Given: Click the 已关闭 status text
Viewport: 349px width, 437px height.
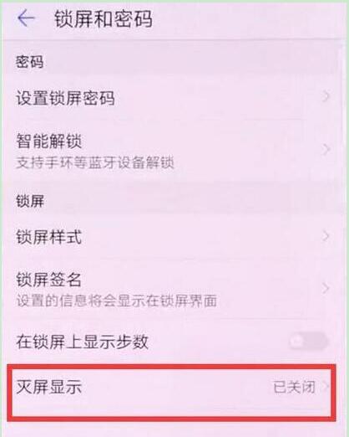Looking at the screenshot, I should click(294, 387).
